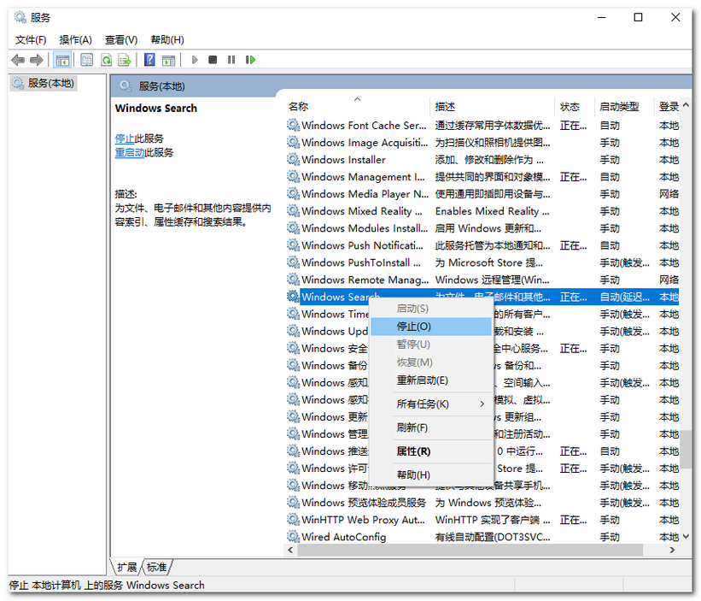
Task: Click the Forward arrow toolbar icon
Action: (x=37, y=60)
